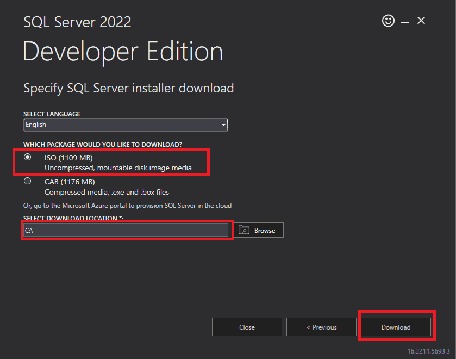Image resolution: width=456 pixels, height=359 pixels.
Task: Select the ISO package radio button
Action: pos(28,157)
